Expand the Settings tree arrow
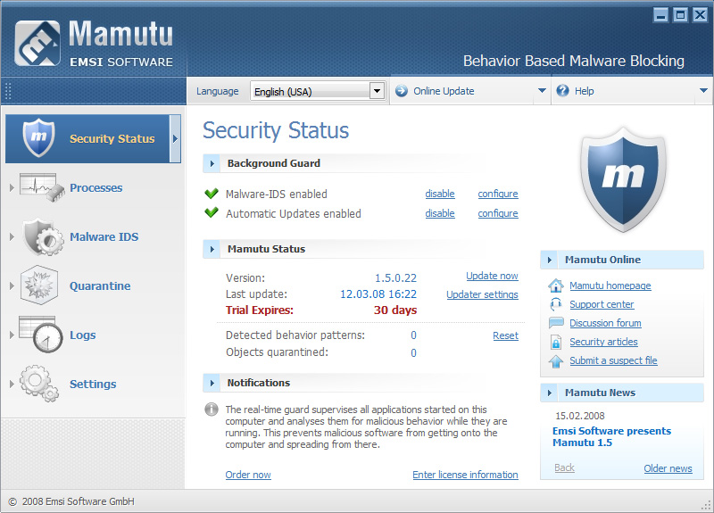The width and height of the screenshot is (714, 513). (x=12, y=385)
